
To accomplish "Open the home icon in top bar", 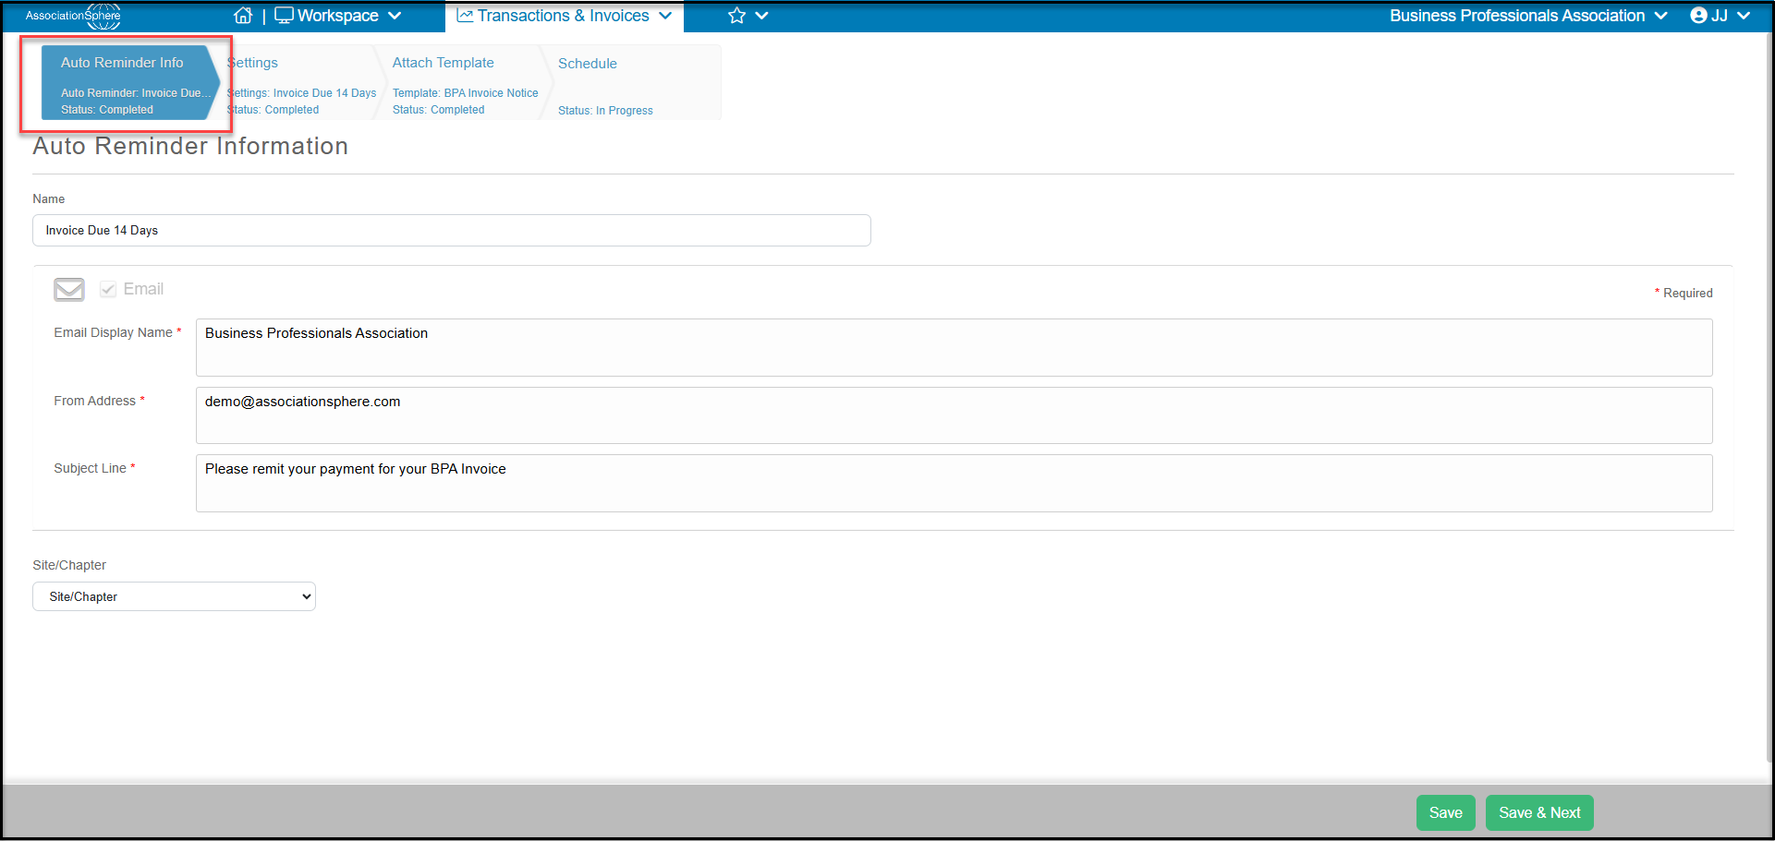I will 243,16.
